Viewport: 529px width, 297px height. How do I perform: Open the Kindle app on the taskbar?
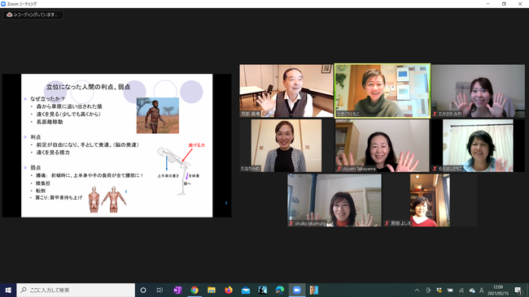263,290
